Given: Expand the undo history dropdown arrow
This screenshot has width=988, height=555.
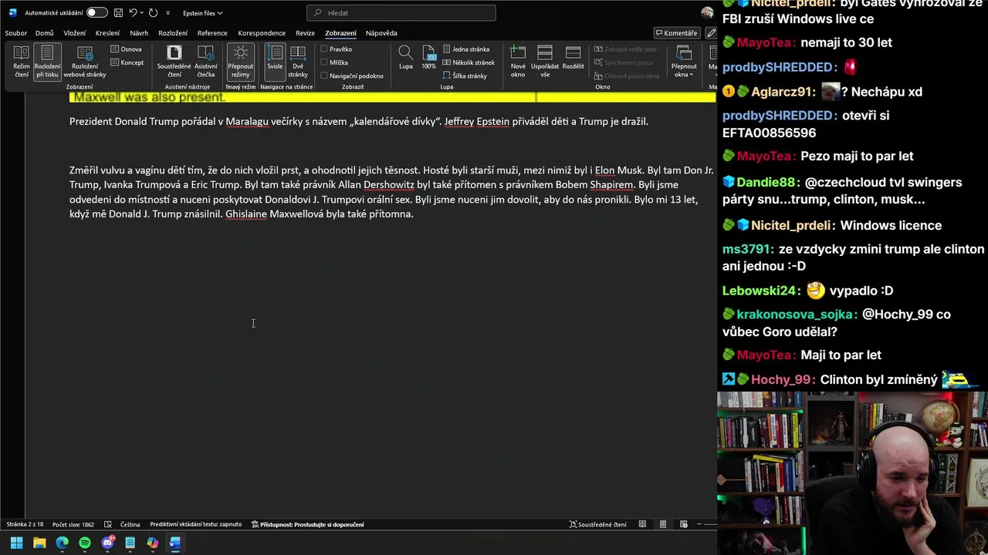Looking at the screenshot, I should [143, 13].
